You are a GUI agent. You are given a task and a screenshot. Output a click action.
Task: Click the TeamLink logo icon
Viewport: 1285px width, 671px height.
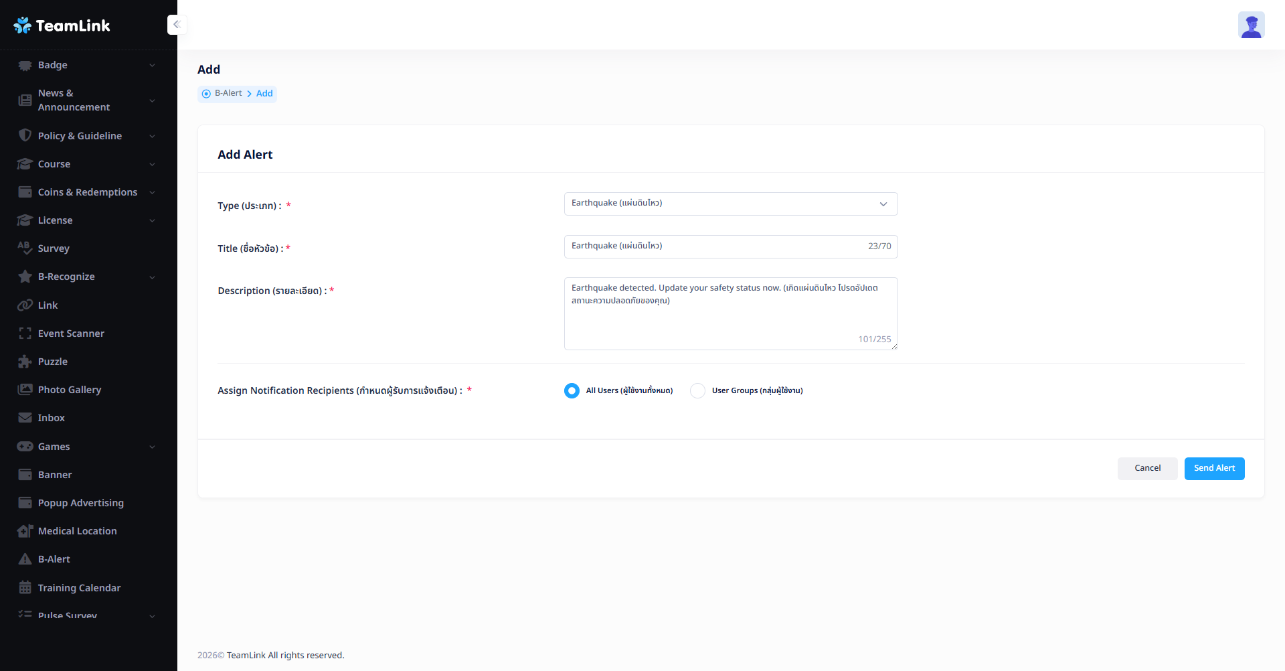(23, 25)
